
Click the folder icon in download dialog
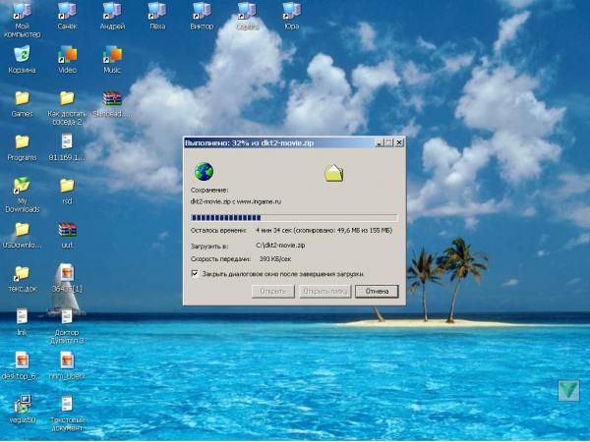pos(333,173)
